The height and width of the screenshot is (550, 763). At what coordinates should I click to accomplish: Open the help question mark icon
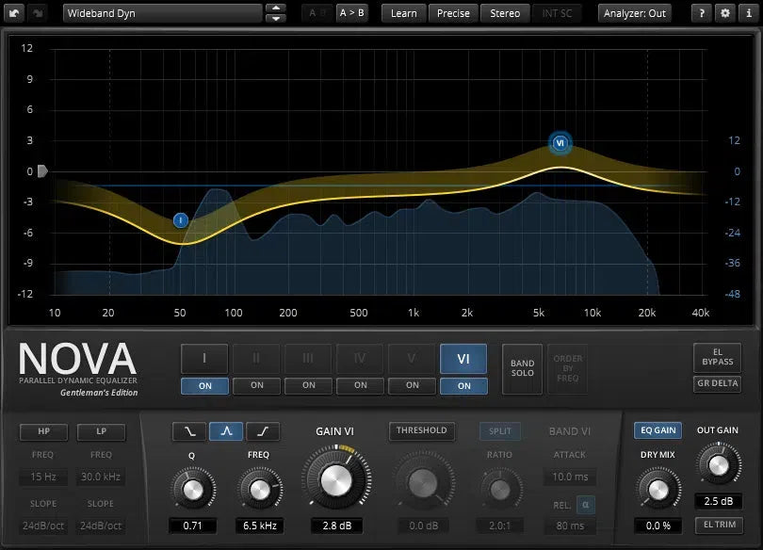pos(702,13)
